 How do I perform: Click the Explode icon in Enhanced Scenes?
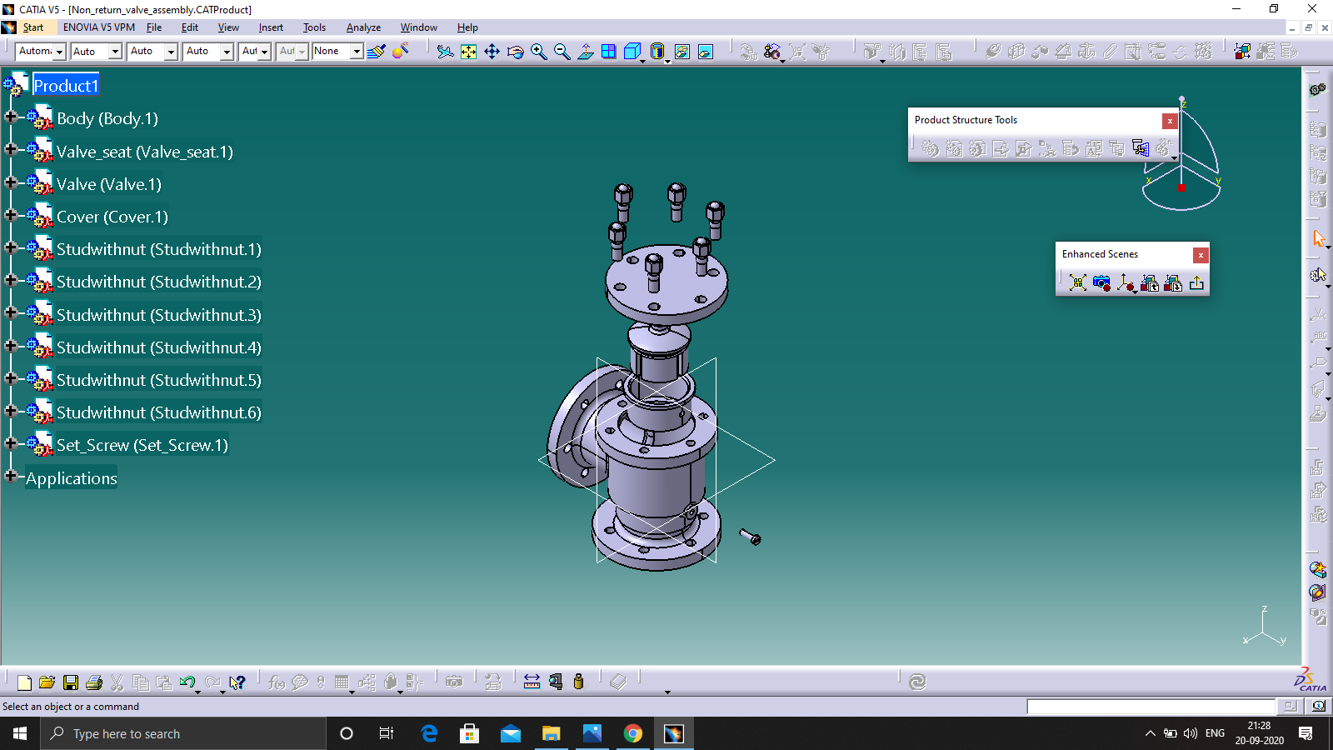click(1078, 283)
